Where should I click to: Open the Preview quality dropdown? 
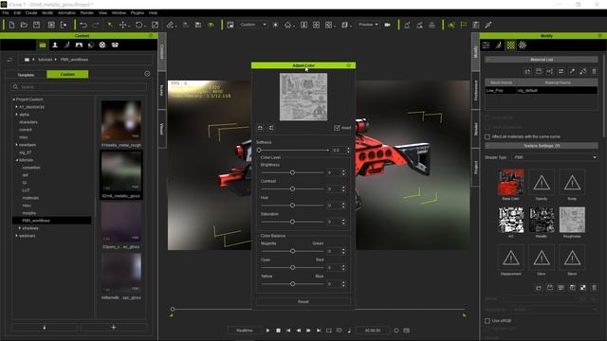tap(368, 25)
